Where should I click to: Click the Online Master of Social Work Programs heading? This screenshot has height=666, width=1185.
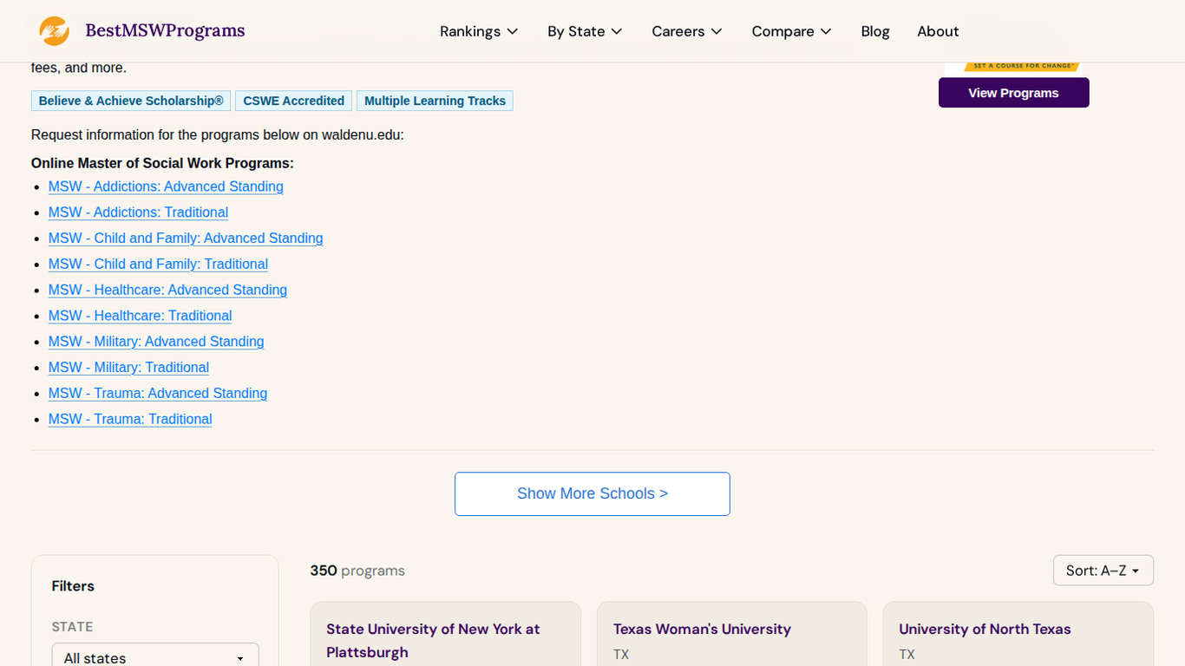click(x=162, y=163)
